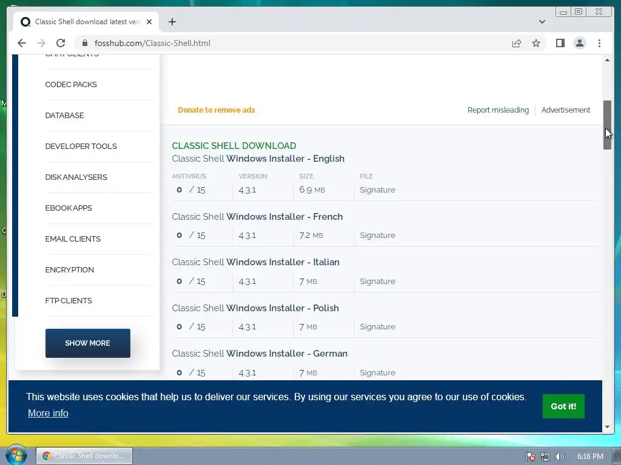The height and width of the screenshot is (465, 621).
Task: Click version 4.3.1 in English row
Action: [x=247, y=190]
